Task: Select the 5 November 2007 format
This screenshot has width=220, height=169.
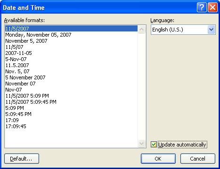Action: click(71, 77)
